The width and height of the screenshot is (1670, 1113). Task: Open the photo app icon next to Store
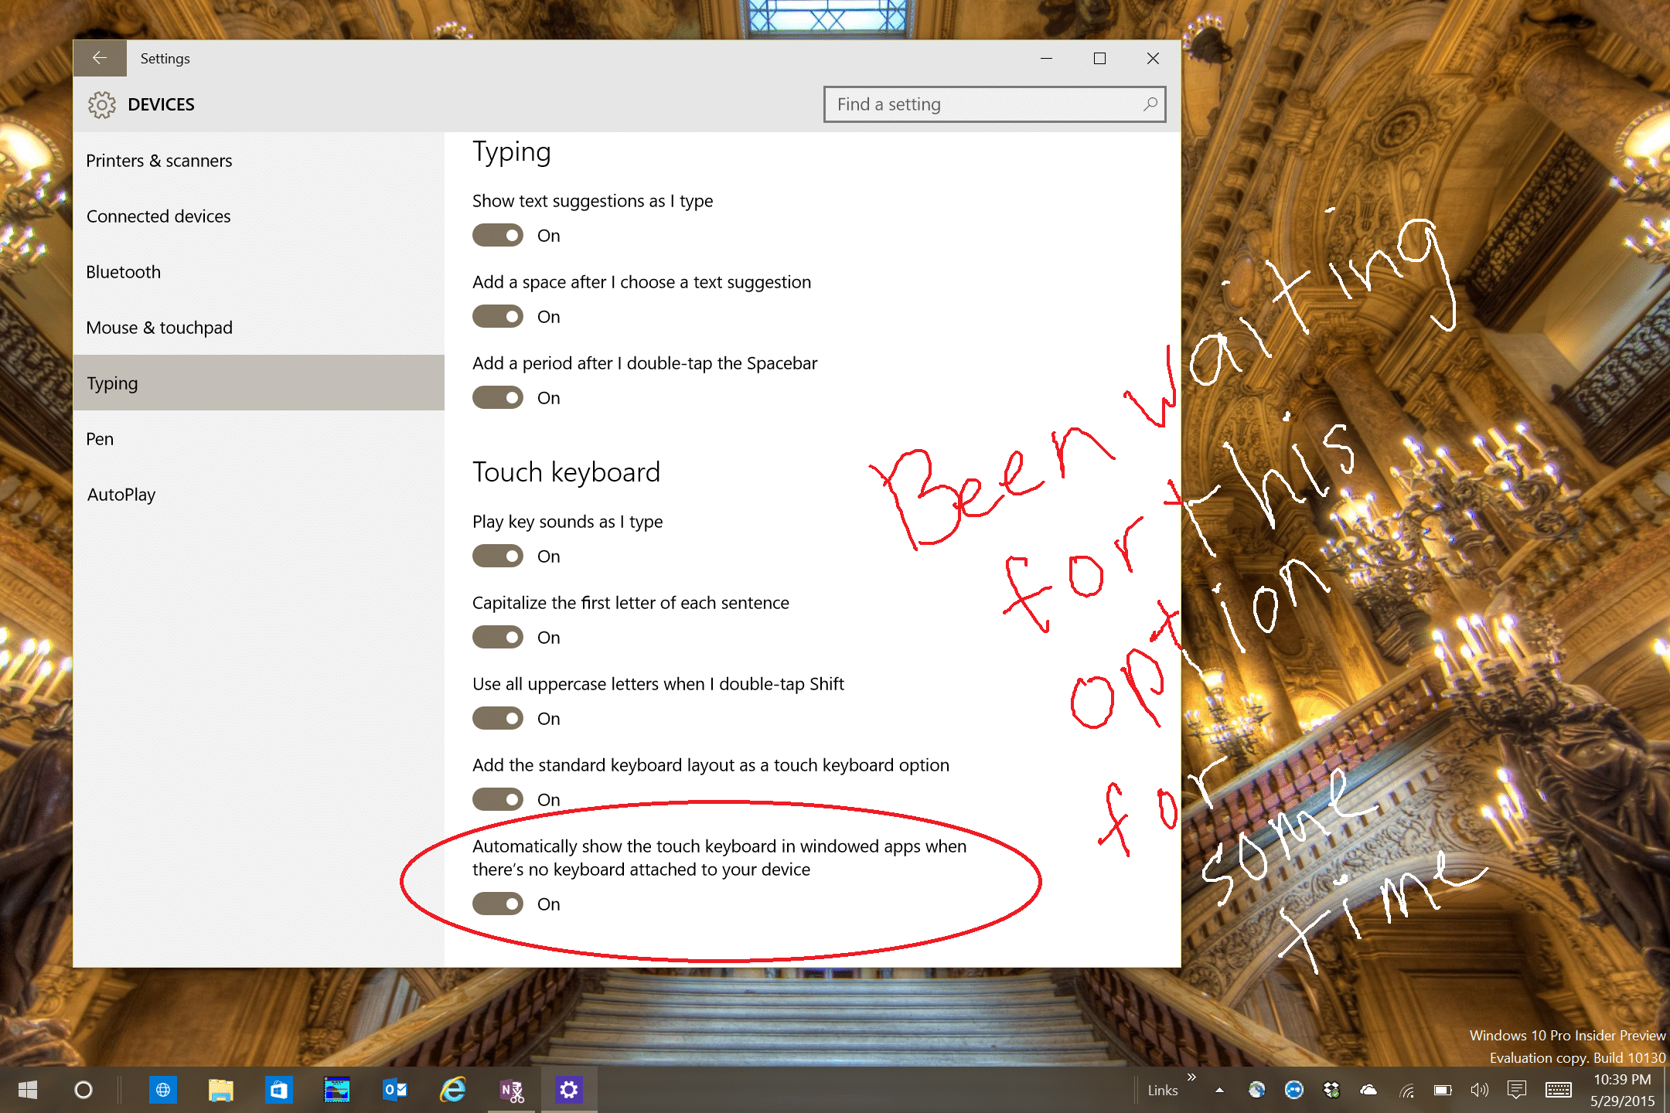coord(337,1090)
